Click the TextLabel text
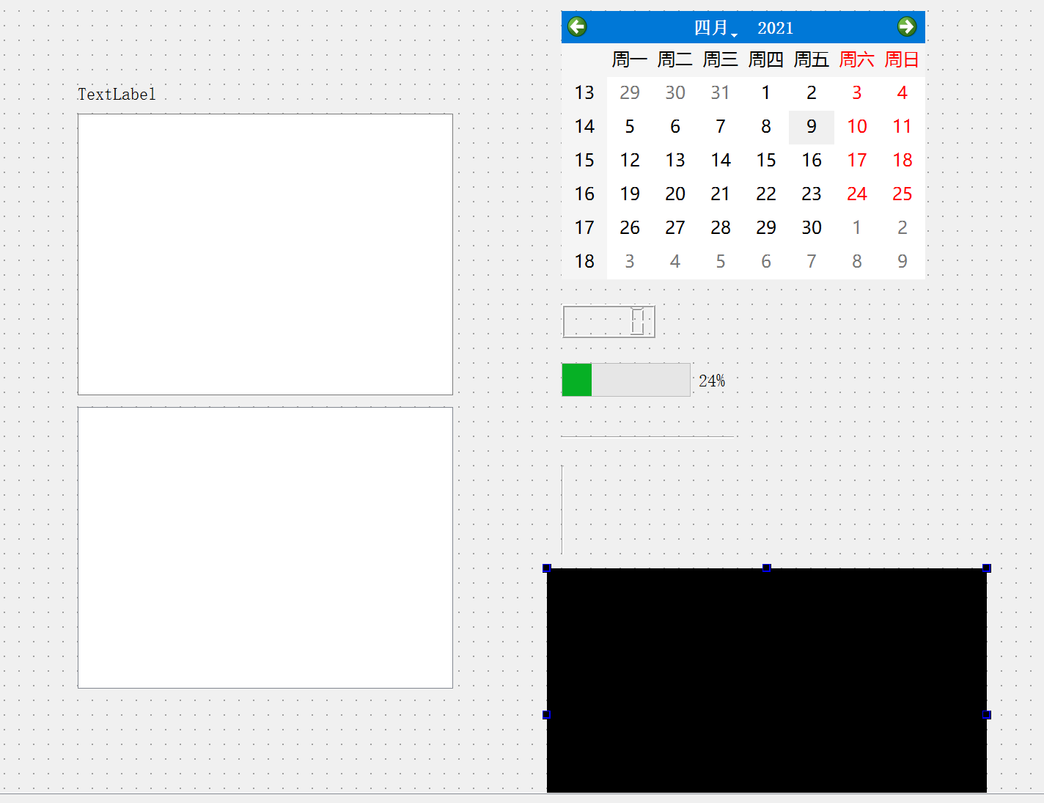This screenshot has width=1044, height=803. 117,94
